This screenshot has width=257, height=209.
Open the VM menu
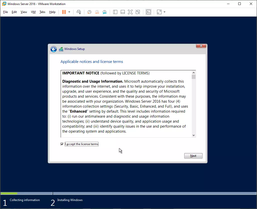point(33,12)
